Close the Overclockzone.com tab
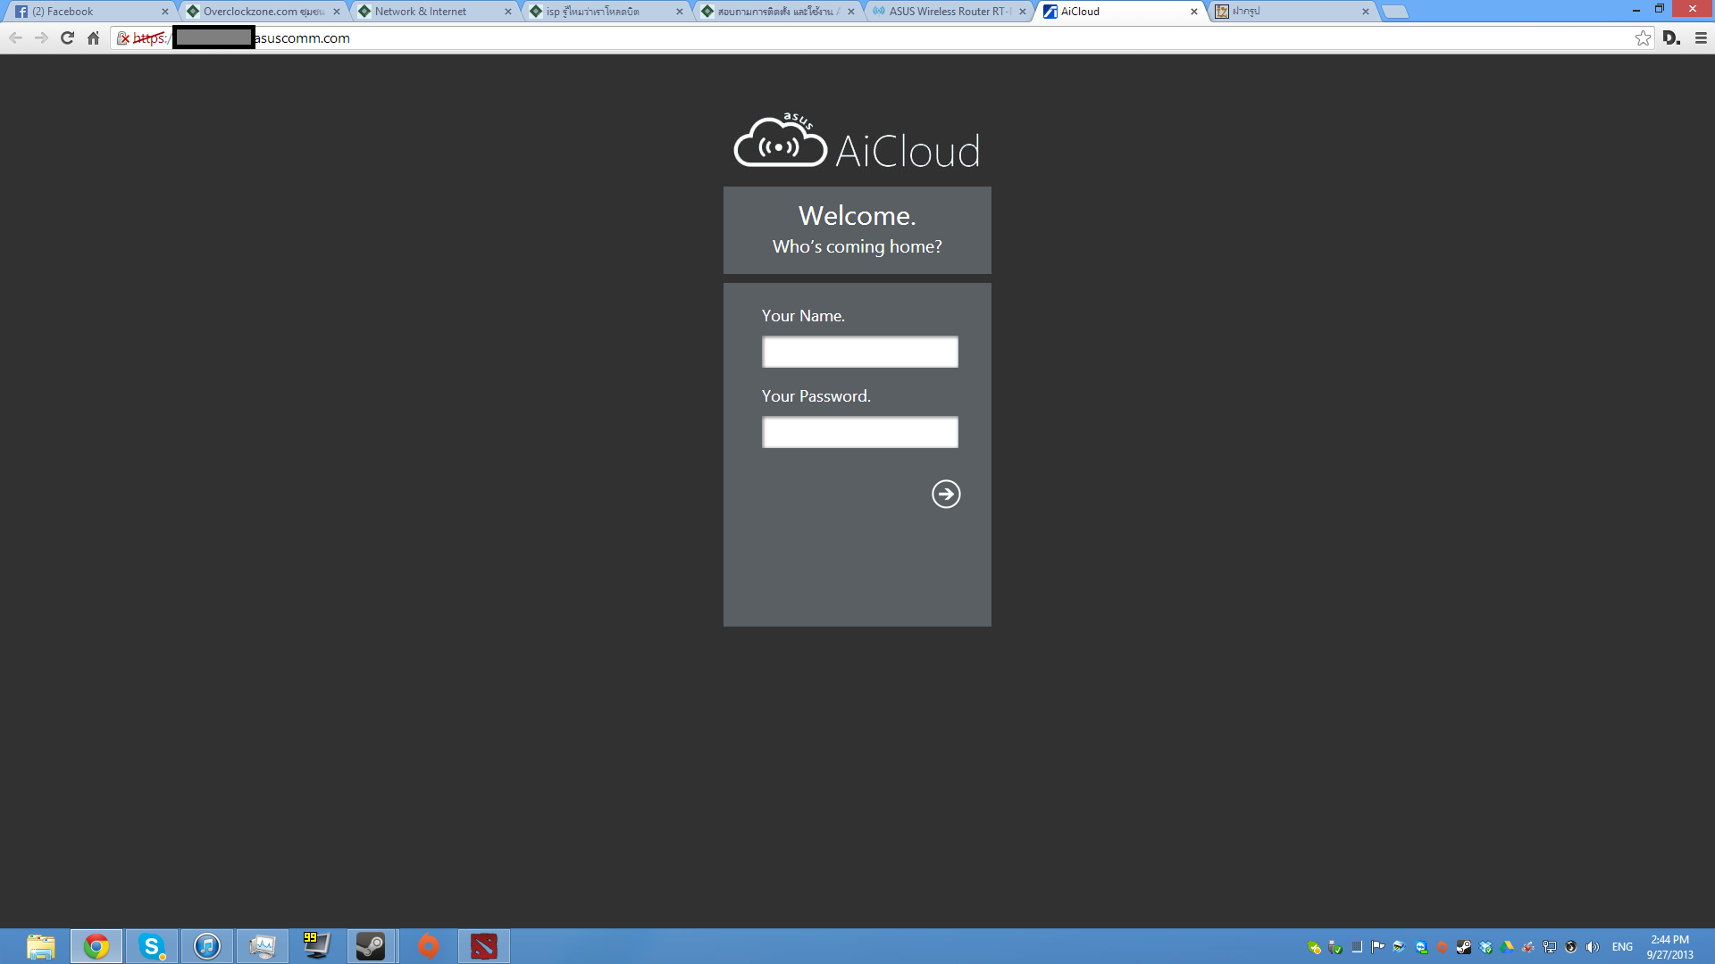1715x964 pixels. pyautogui.click(x=337, y=12)
